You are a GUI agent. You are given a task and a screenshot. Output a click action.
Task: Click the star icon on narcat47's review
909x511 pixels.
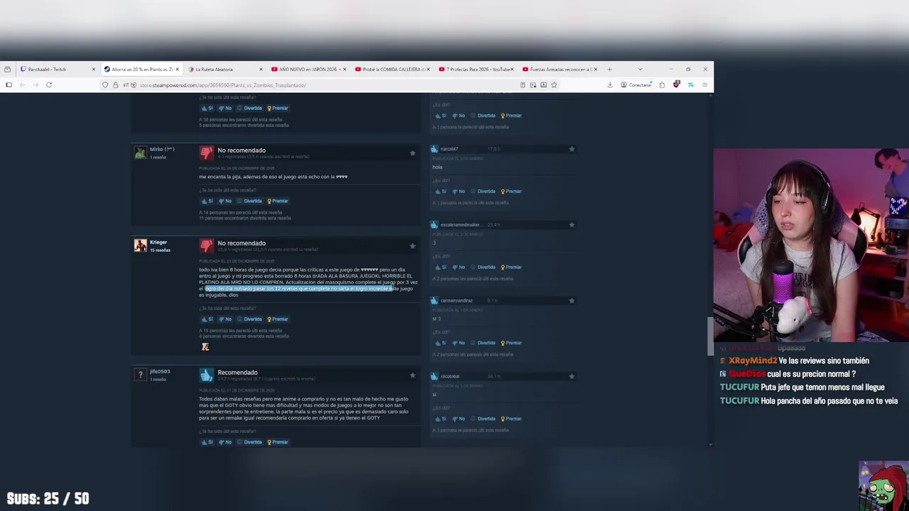[572, 149]
